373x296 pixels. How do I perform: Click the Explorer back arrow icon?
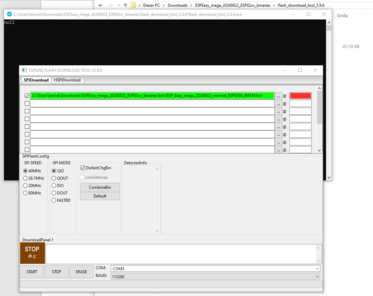click(101, 5)
